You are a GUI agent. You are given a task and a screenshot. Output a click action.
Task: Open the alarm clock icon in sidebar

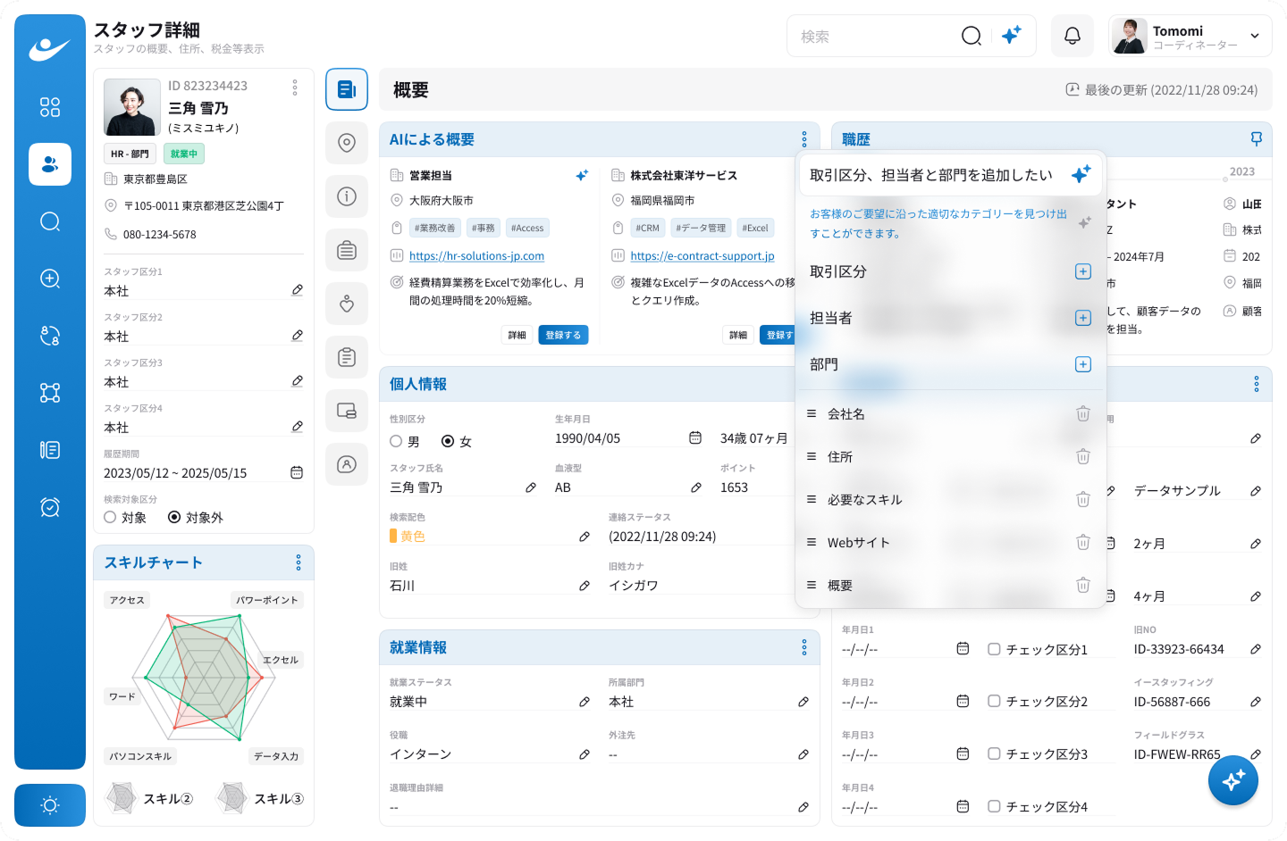coord(50,507)
